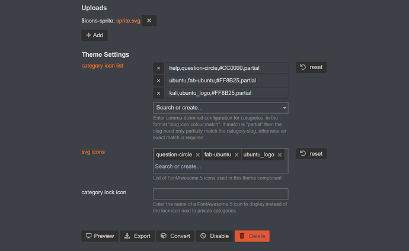
Task: Click the Preview button
Action: pyautogui.click(x=100, y=236)
